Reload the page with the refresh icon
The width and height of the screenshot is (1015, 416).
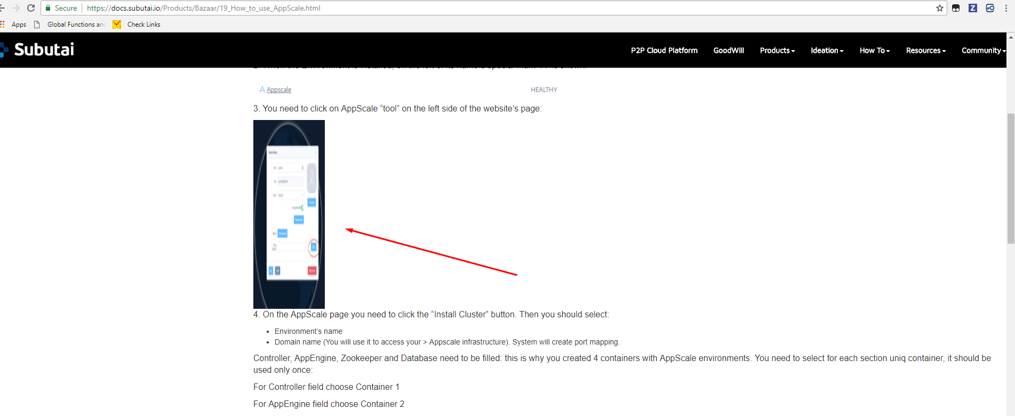(x=31, y=8)
